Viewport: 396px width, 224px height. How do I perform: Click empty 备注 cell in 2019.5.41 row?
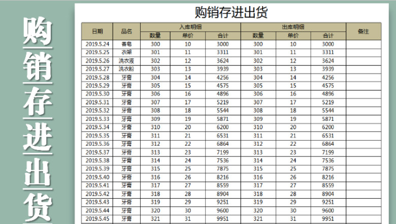pyautogui.click(x=364, y=185)
